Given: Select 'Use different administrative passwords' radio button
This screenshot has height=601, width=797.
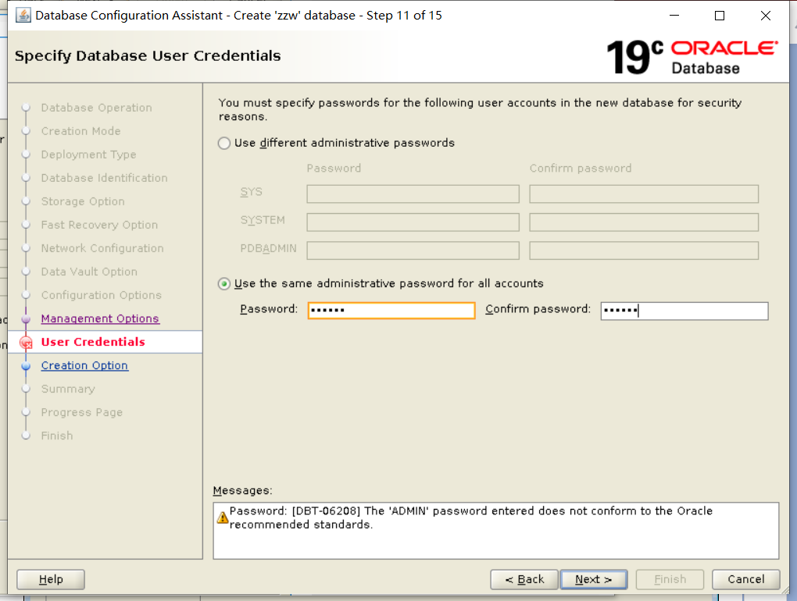Looking at the screenshot, I should coord(224,143).
